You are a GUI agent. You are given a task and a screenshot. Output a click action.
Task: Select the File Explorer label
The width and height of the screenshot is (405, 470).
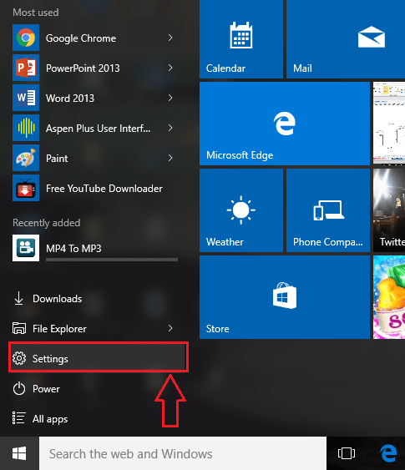(x=59, y=329)
